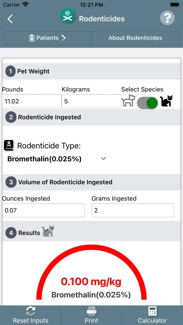Open the About Rodenticides tab

[135, 38]
